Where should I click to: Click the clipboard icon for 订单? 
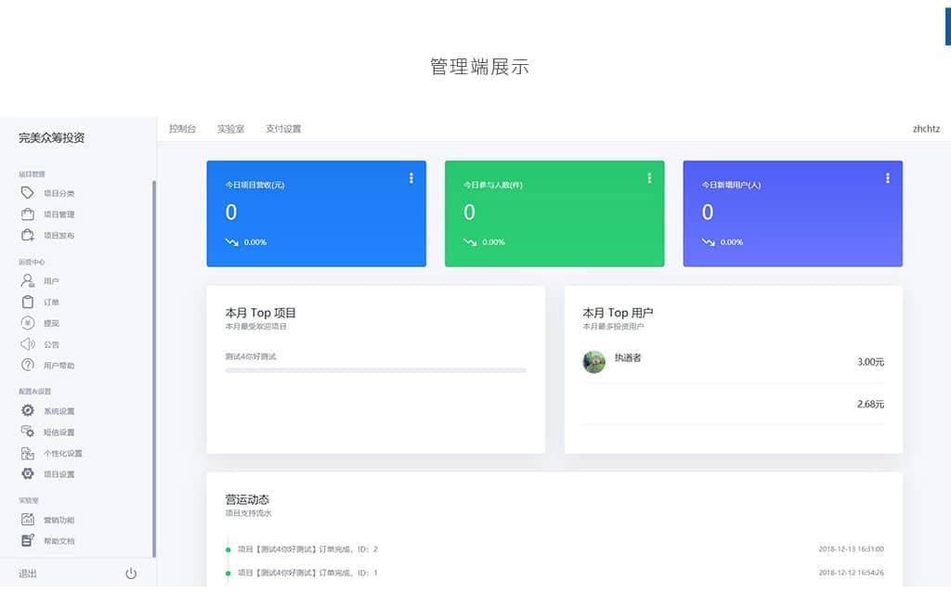27,302
